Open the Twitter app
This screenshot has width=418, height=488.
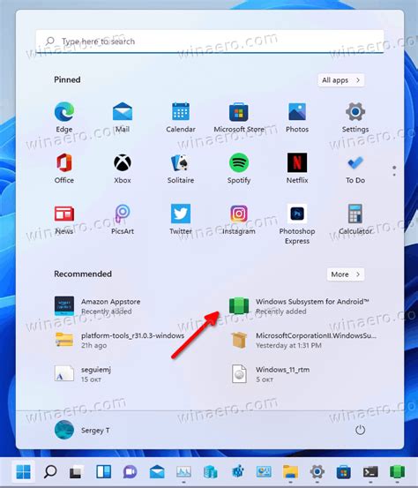pos(181,220)
